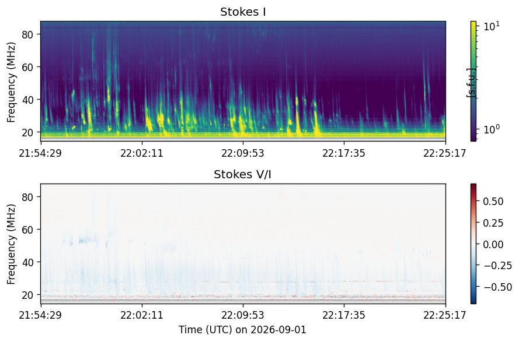Viewport: 519px width, 342px height.
Task: Click the Stokes V/I plot title
Action: click(243, 174)
